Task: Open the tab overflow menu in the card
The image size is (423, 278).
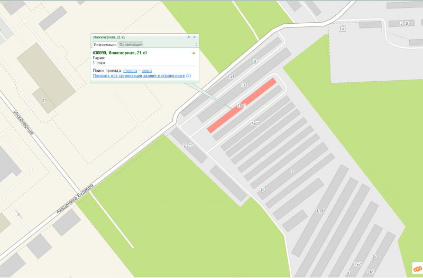Action: [196, 45]
